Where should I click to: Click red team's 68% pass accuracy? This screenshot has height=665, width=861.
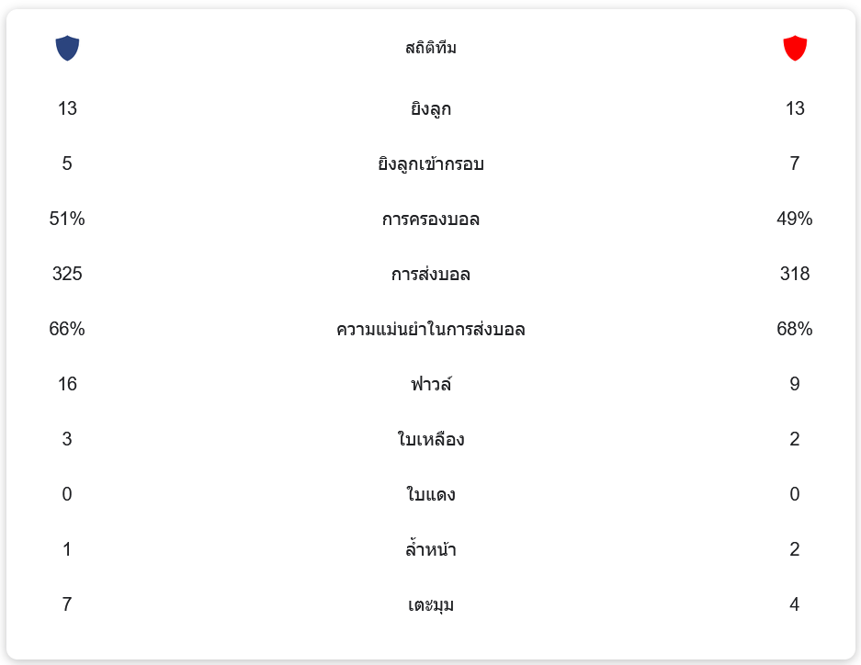pos(794,329)
